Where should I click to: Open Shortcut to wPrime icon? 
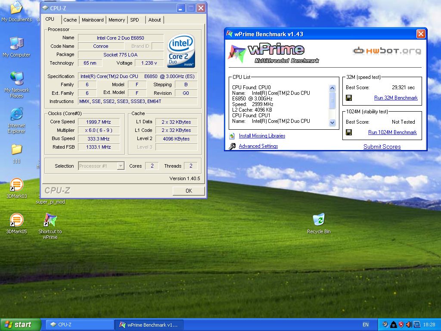(x=50, y=226)
